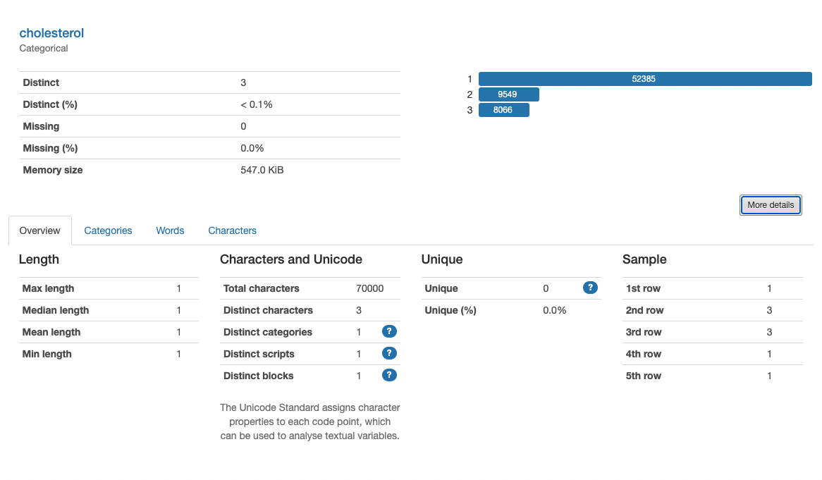Screen dimensions: 822x480
Task: Open the help icon next to Unique
Action: (590, 288)
